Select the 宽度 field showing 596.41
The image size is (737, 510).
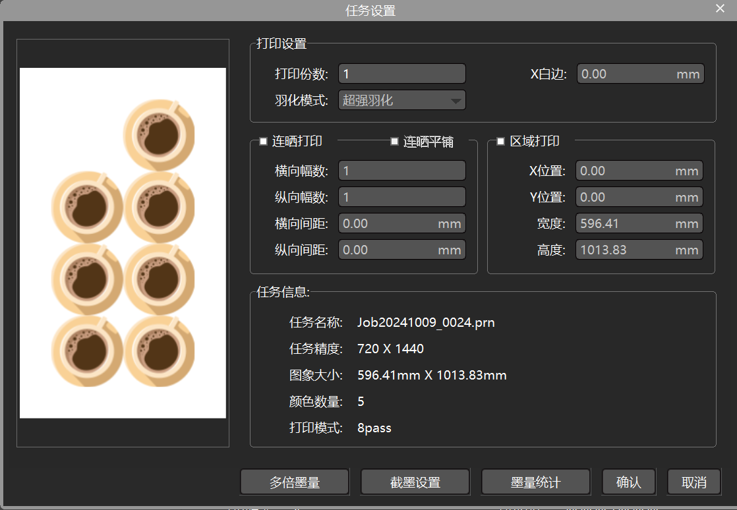pyautogui.click(x=639, y=223)
